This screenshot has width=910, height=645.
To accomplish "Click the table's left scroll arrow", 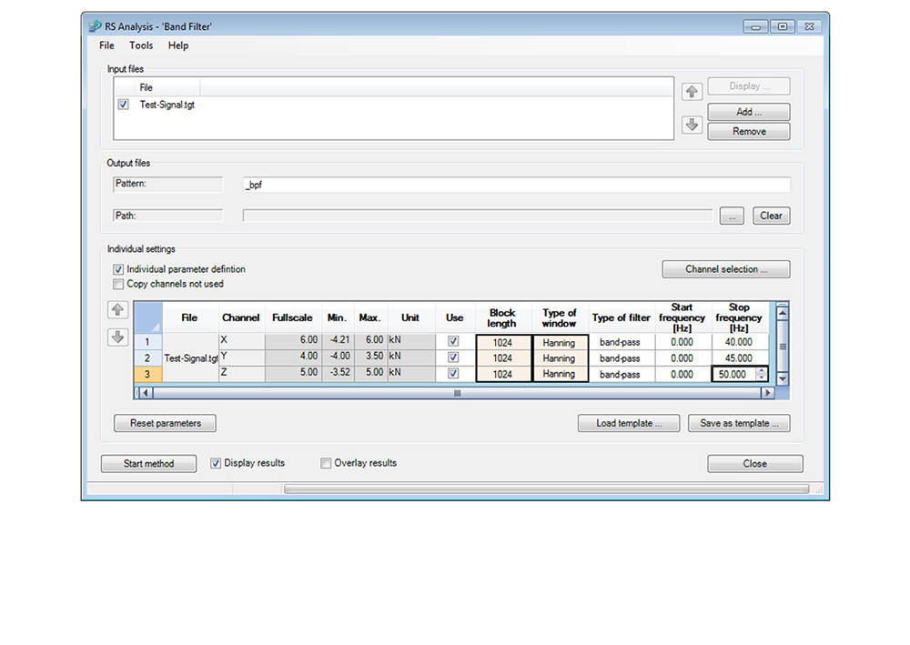I will click(x=143, y=393).
